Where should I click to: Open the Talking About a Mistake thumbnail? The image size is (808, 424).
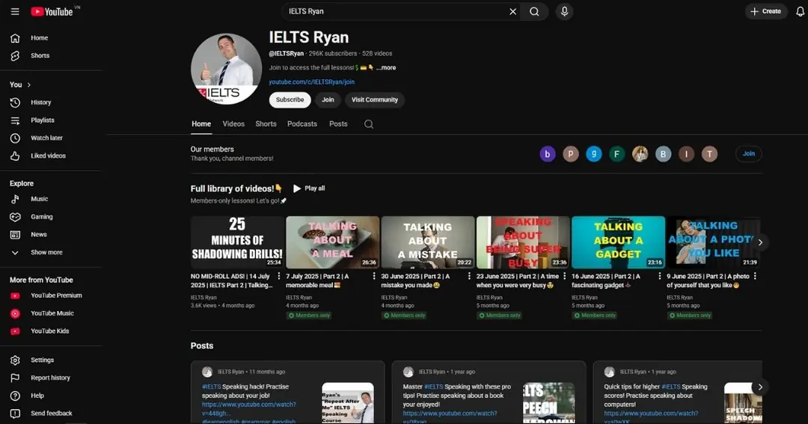428,242
